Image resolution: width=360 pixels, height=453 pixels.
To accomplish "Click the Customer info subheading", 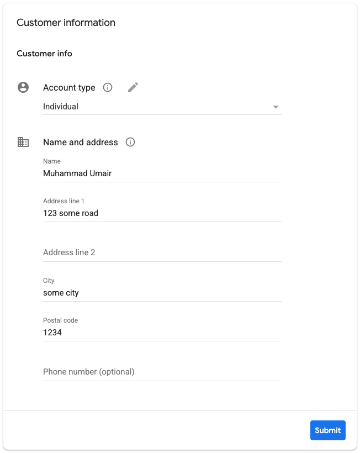I will pos(44,54).
